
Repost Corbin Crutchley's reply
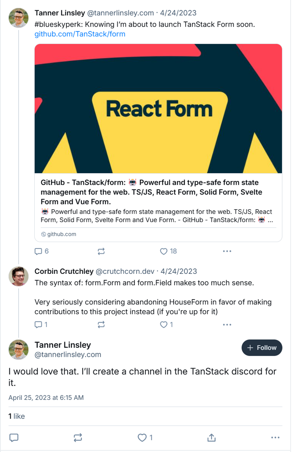101,324
